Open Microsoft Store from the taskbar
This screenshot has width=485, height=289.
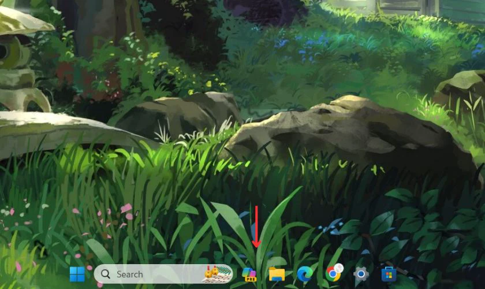click(389, 274)
